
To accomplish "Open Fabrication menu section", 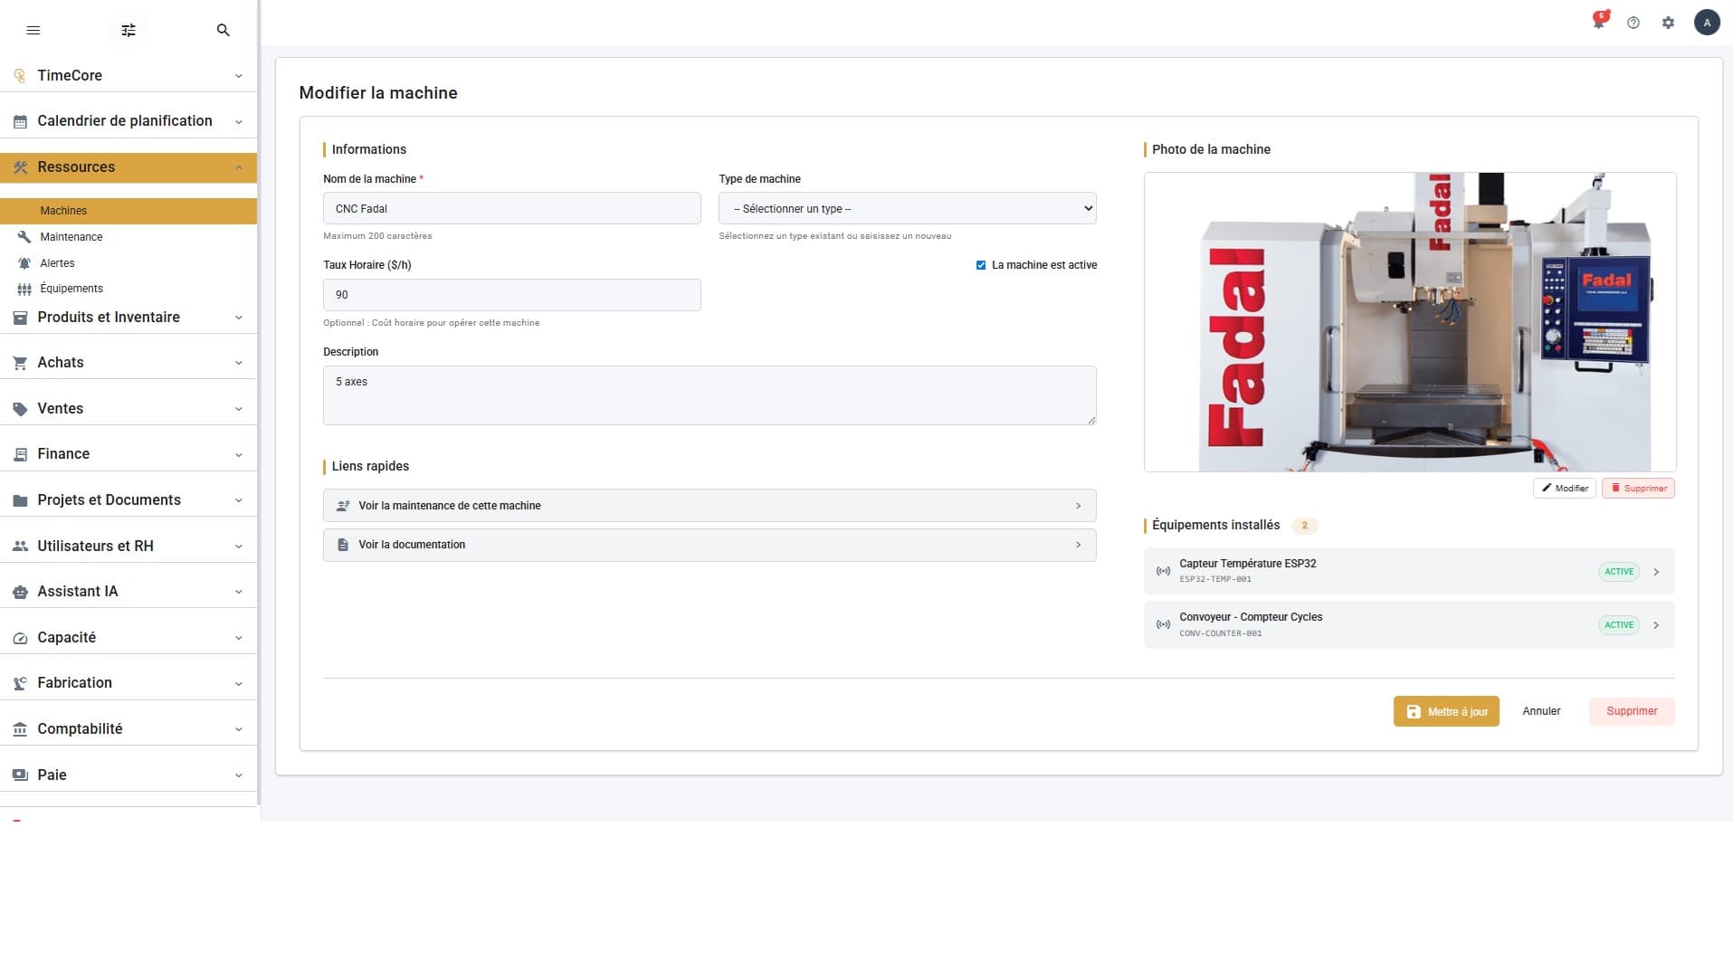I will pos(129,683).
